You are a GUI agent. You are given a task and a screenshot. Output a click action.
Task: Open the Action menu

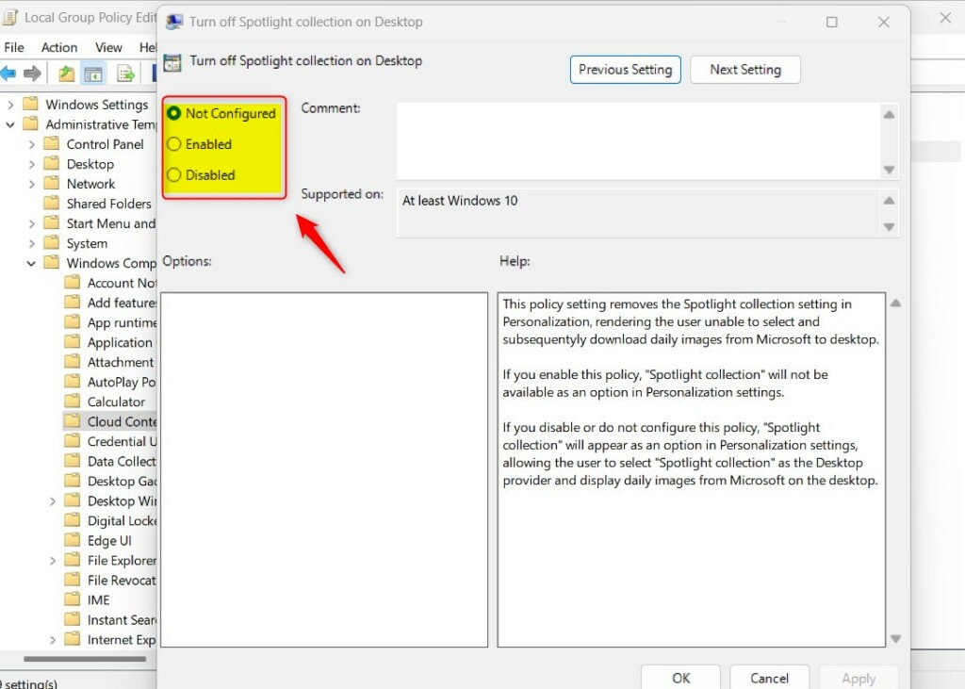pos(59,47)
